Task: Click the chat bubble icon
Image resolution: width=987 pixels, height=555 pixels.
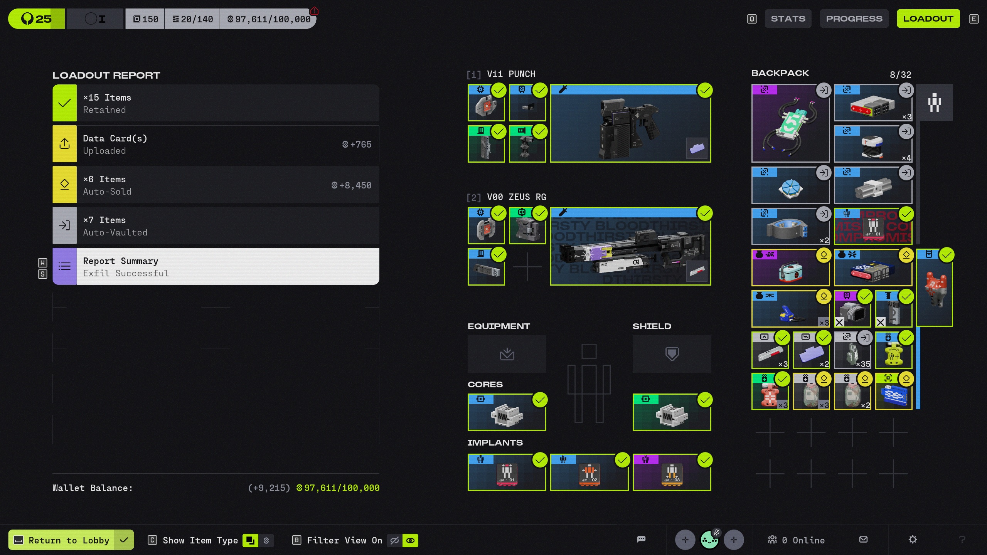Action: (x=641, y=539)
